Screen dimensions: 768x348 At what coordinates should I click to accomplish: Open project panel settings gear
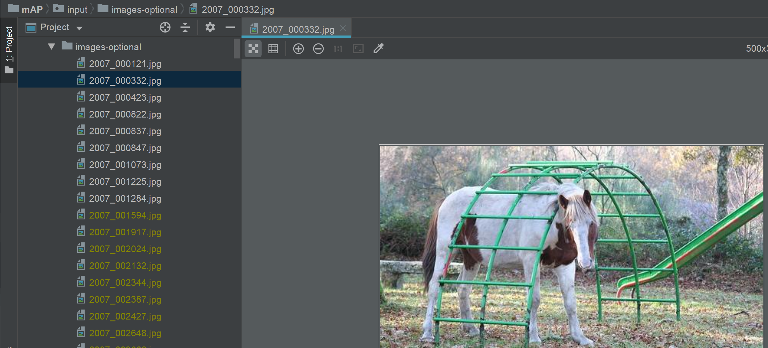click(210, 28)
